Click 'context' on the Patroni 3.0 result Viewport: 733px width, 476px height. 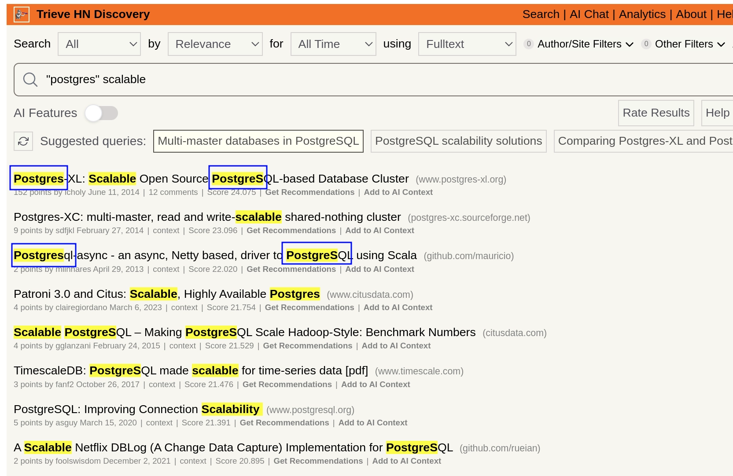coord(184,308)
